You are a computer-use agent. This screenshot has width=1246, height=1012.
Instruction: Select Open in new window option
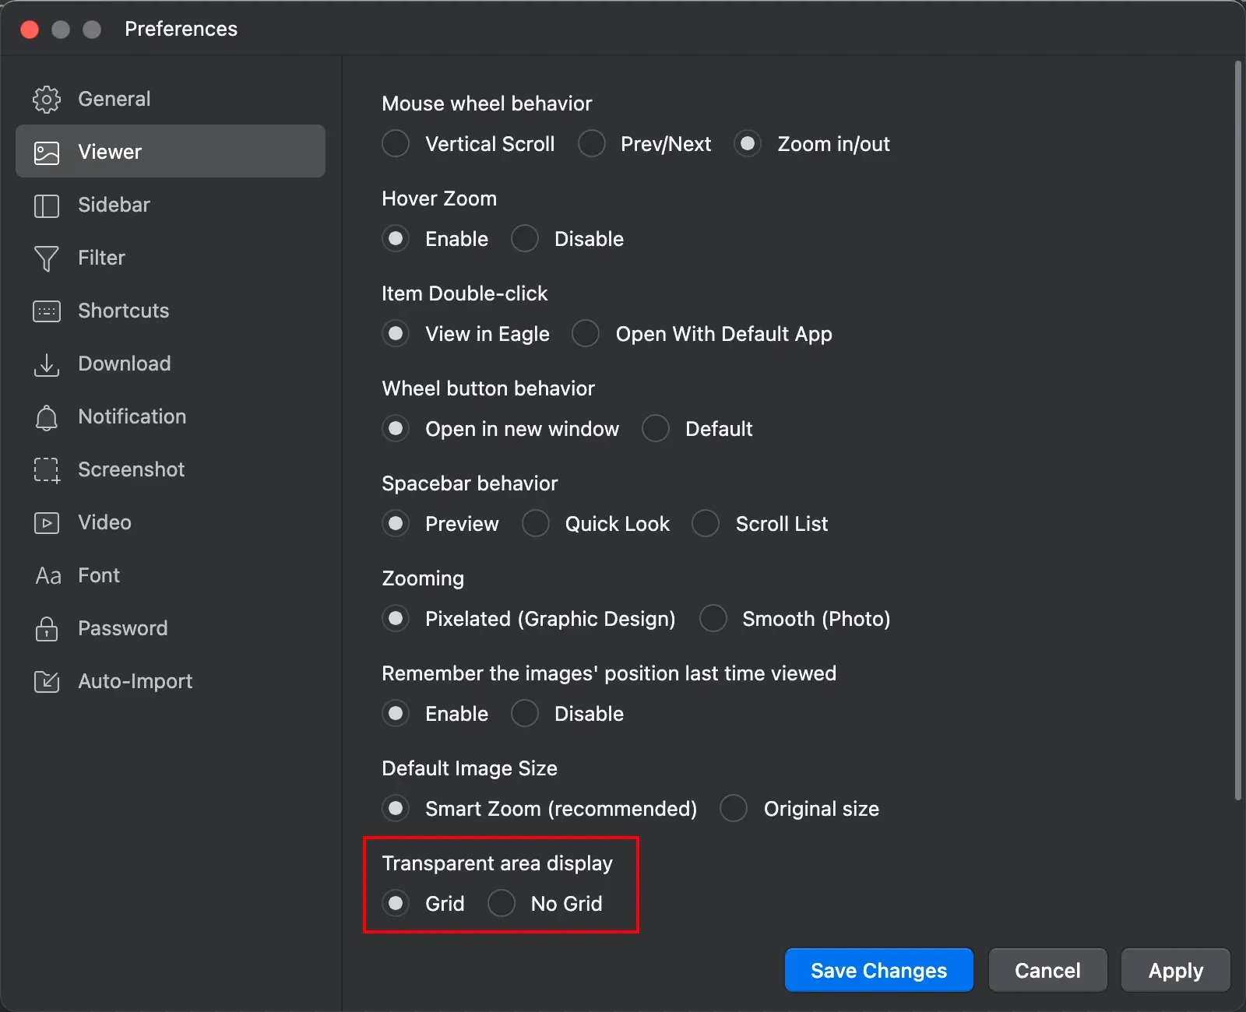coord(396,429)
